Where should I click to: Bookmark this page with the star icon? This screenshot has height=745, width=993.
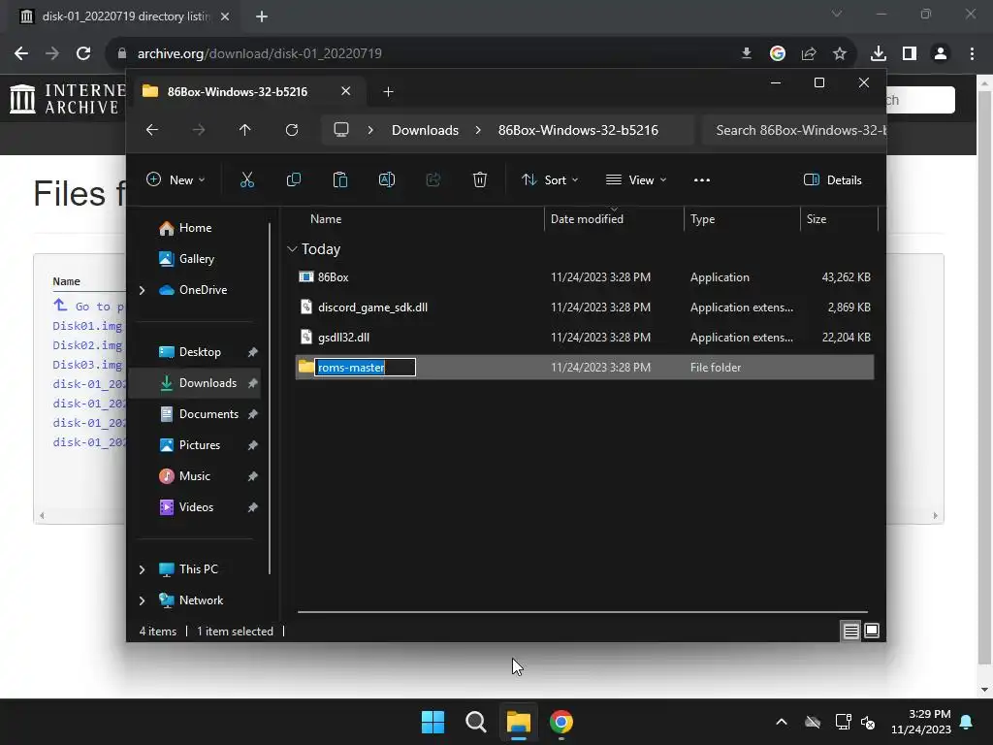coord(840,53)
